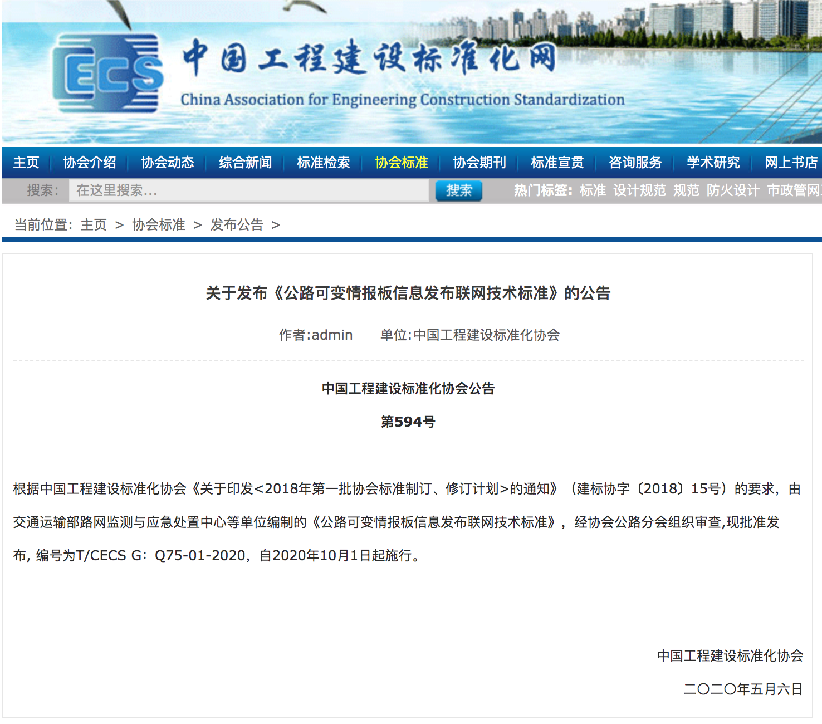The height and width of the screenshot is (724, 822).
Task: Click the 热门标签 label
Action: click(543, 190)
